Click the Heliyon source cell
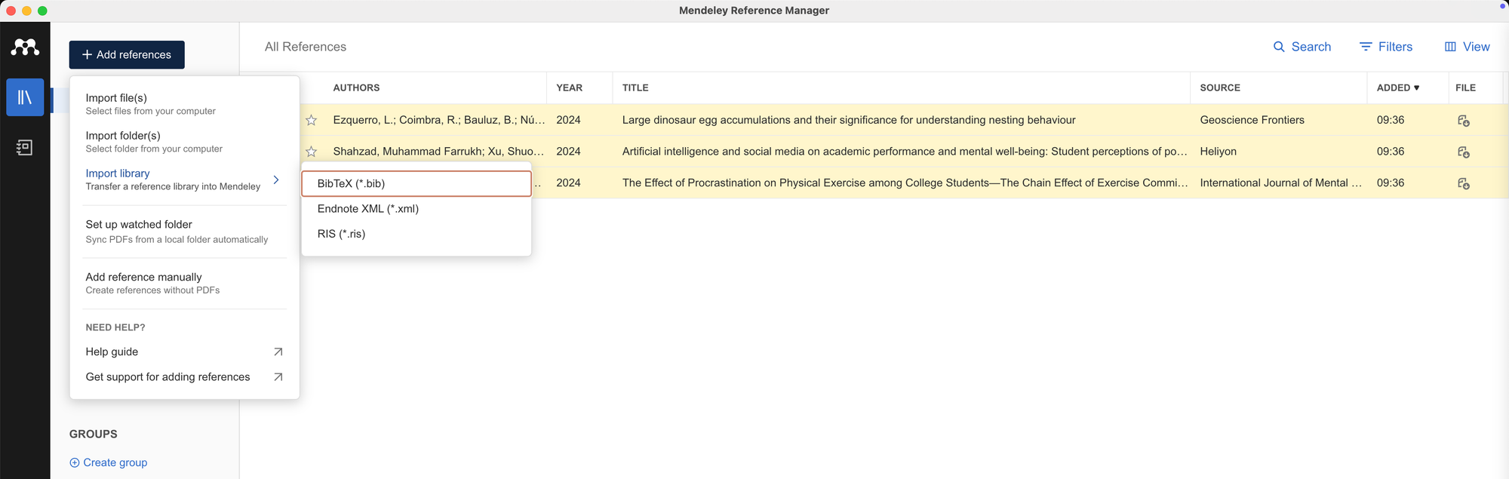The image size is (1509, 479). tap(1218, 152)
